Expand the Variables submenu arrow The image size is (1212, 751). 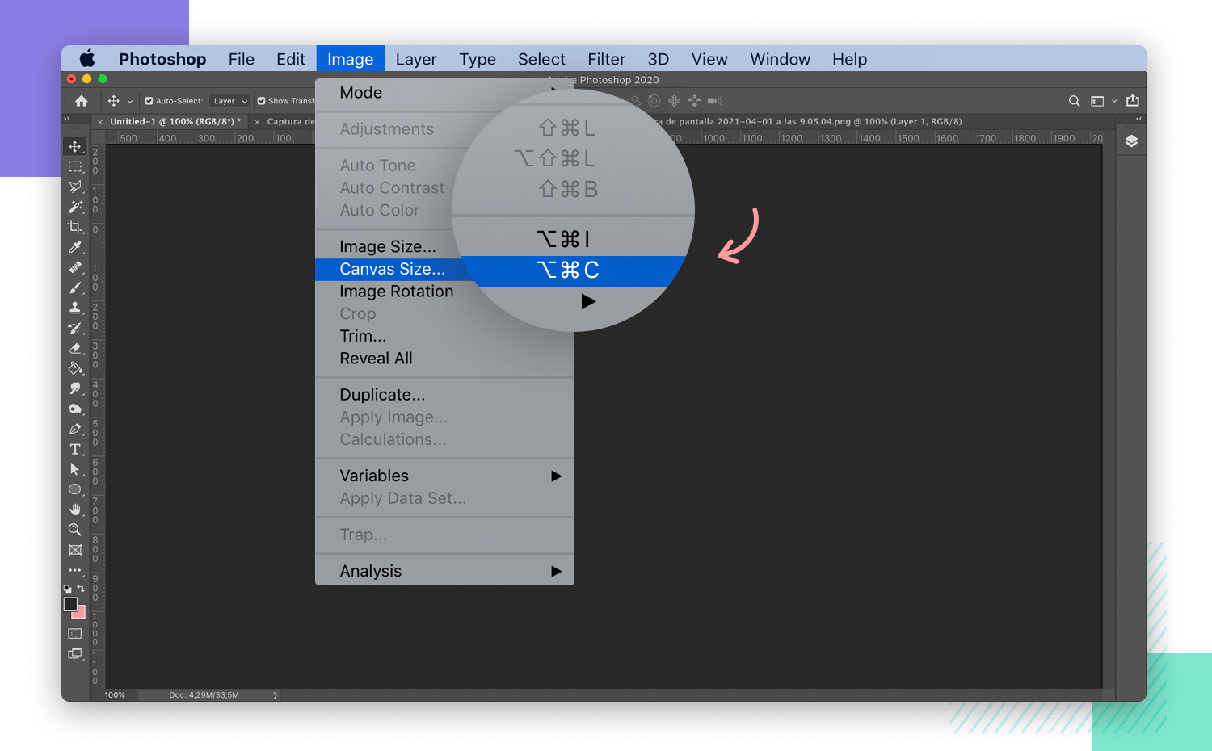(x=556, y=476)
